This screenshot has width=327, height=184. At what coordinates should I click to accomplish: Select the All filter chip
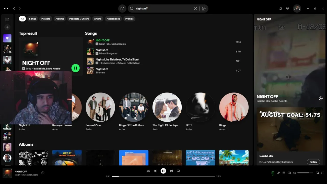click(x=22, y=19)
